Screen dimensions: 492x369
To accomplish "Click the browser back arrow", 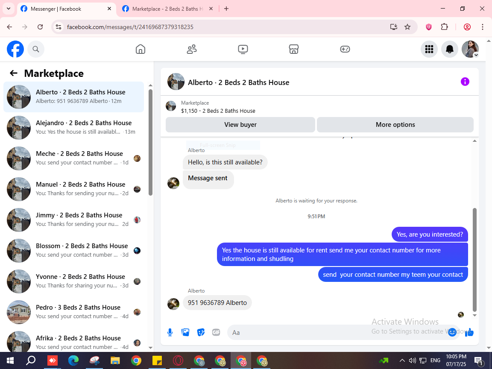I will [9, 27].
